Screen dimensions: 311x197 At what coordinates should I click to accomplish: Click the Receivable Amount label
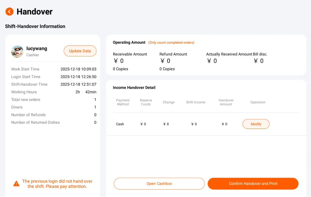[130, 54]
